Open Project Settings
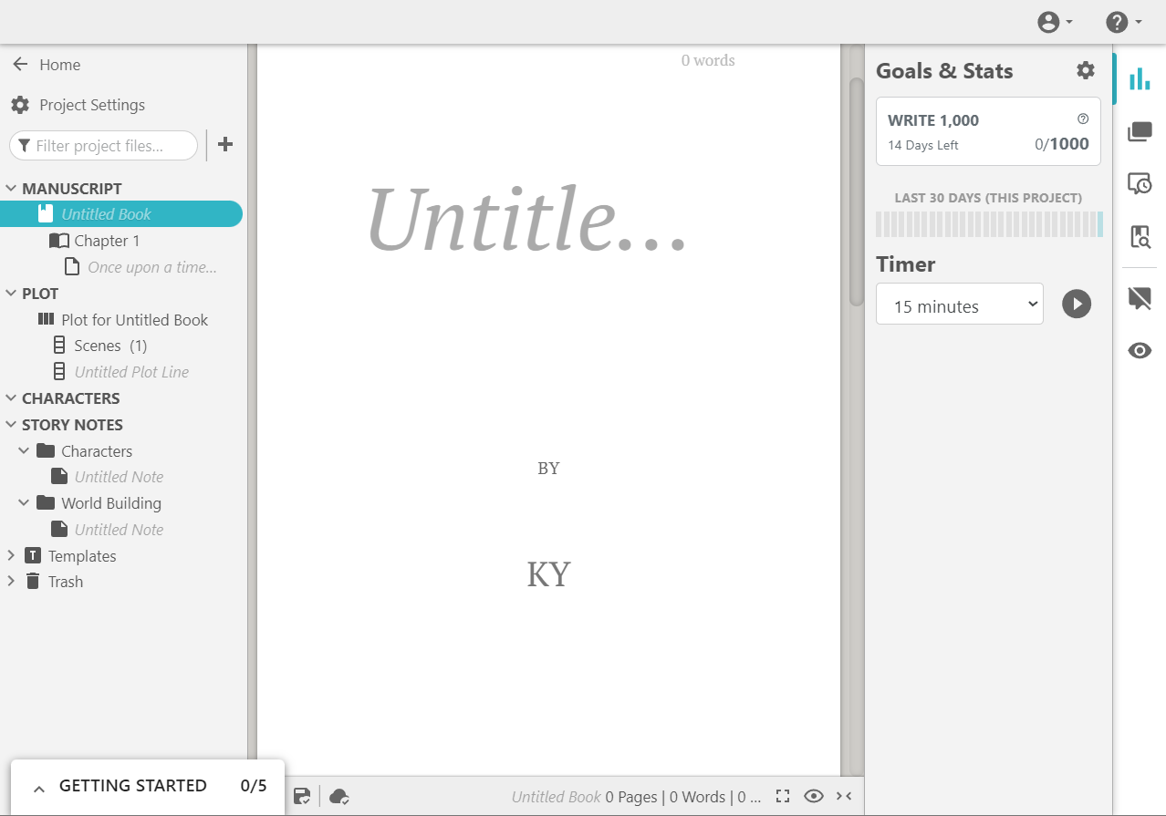The width and height of the screenshot is (1166, 816). (78, 105)
